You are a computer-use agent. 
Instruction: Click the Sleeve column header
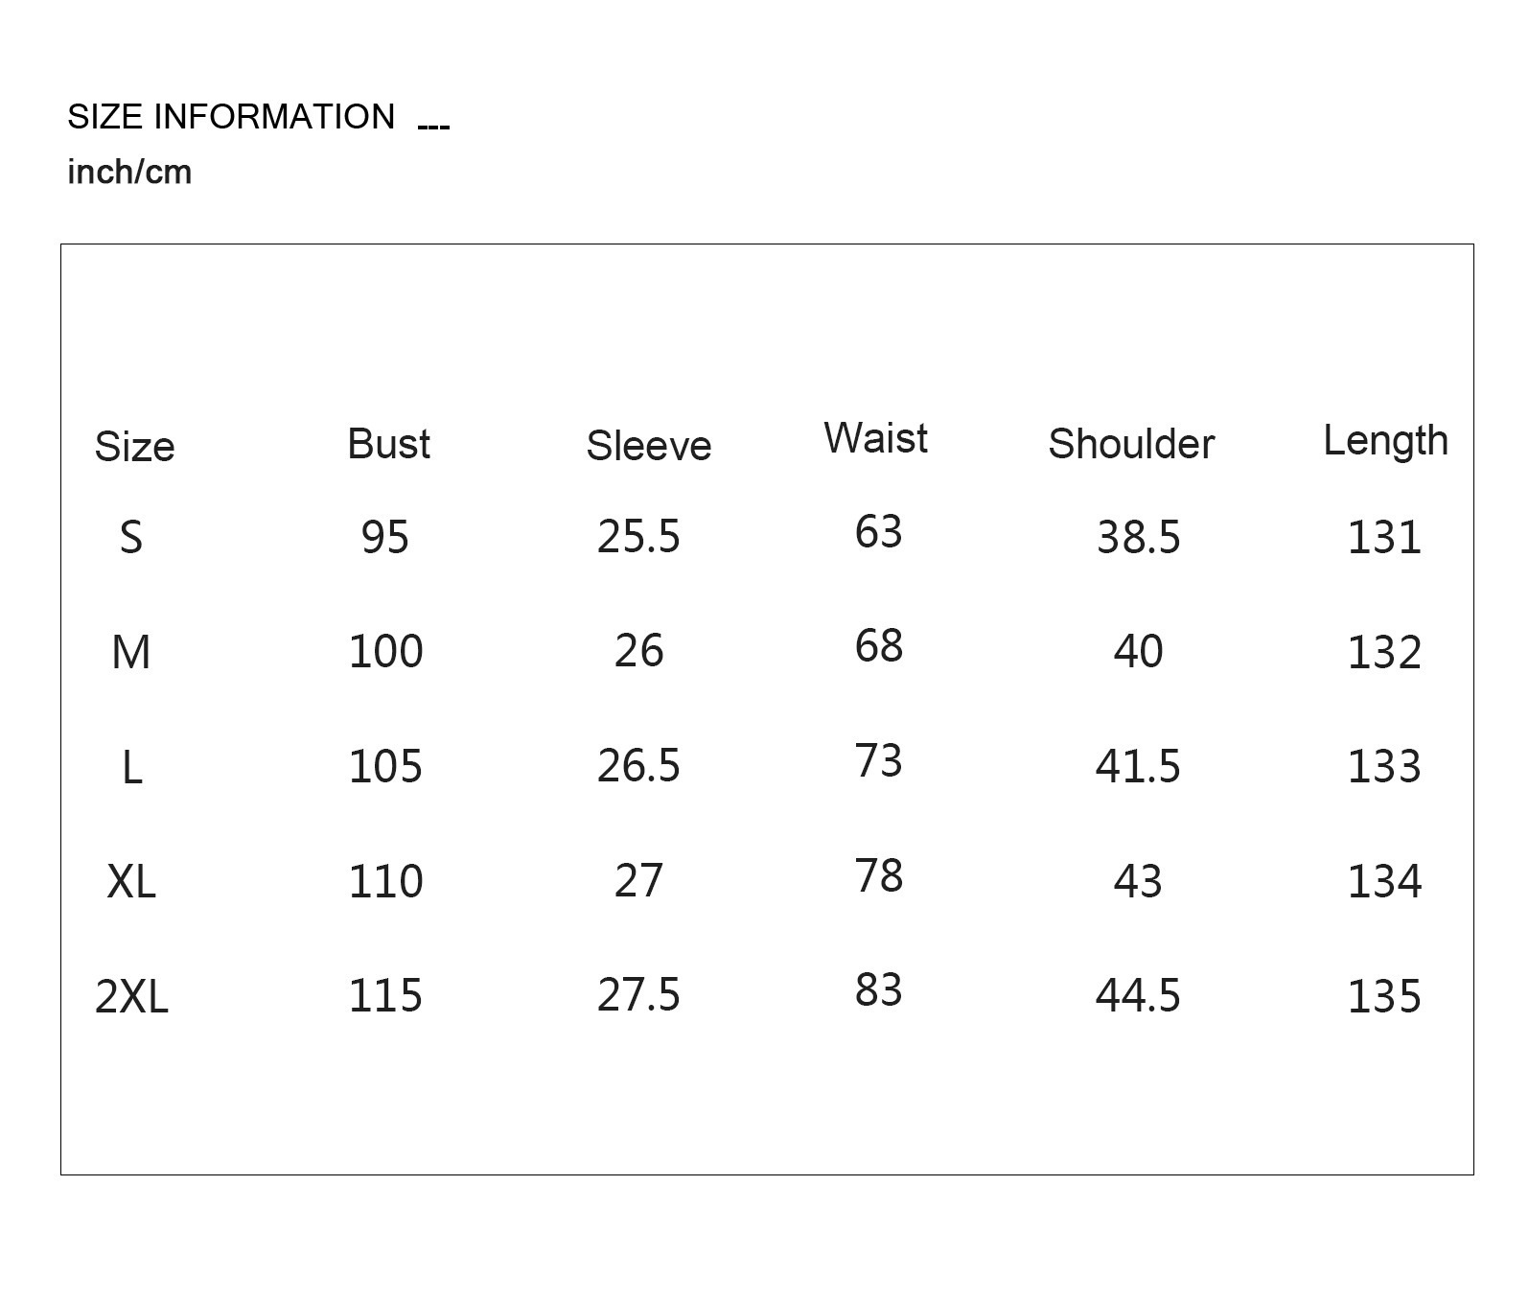point(648,446)
